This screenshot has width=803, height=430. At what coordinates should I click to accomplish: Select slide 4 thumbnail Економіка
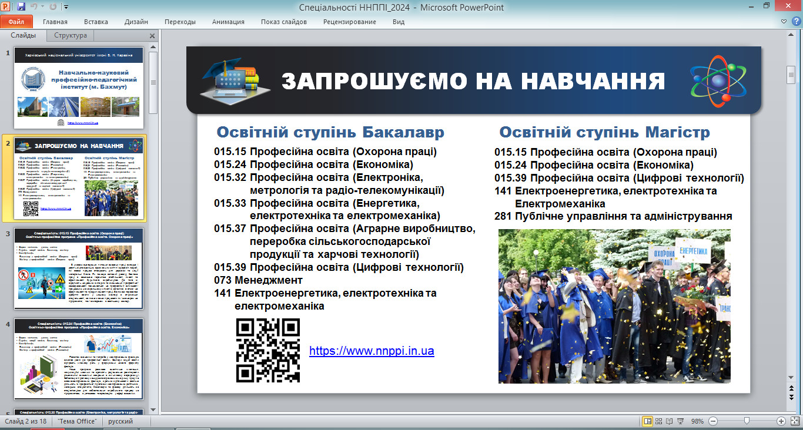coord(79,358)
